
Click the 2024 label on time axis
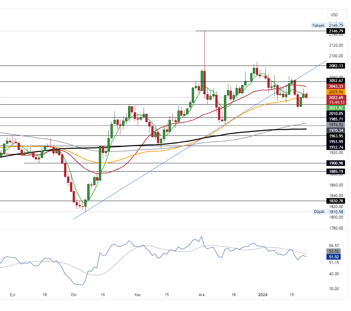(263, 294)
